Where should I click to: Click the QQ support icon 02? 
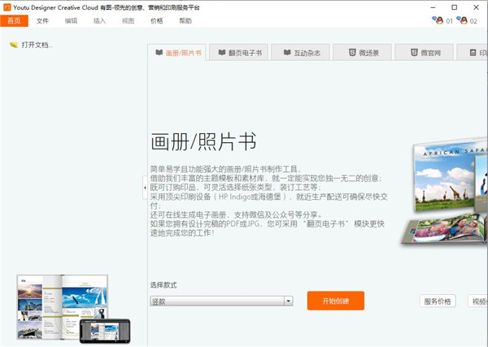(463, 20)
